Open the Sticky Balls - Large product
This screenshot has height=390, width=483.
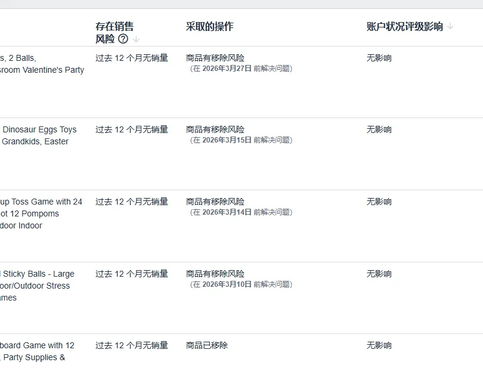(x=38, y=274)
